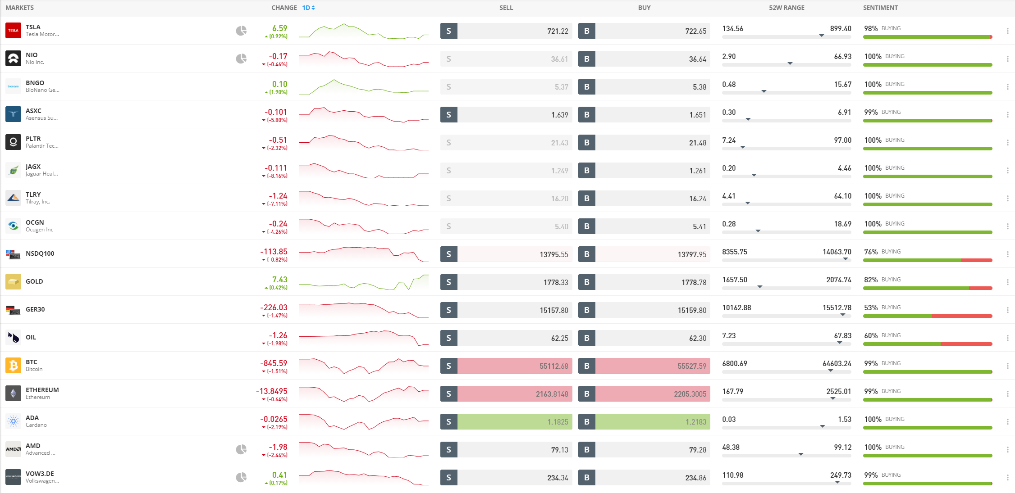The height and width of the screenshot is (493, 1015).
Task: Click the NSDQ100 flag icon
Action: [14, 253]
